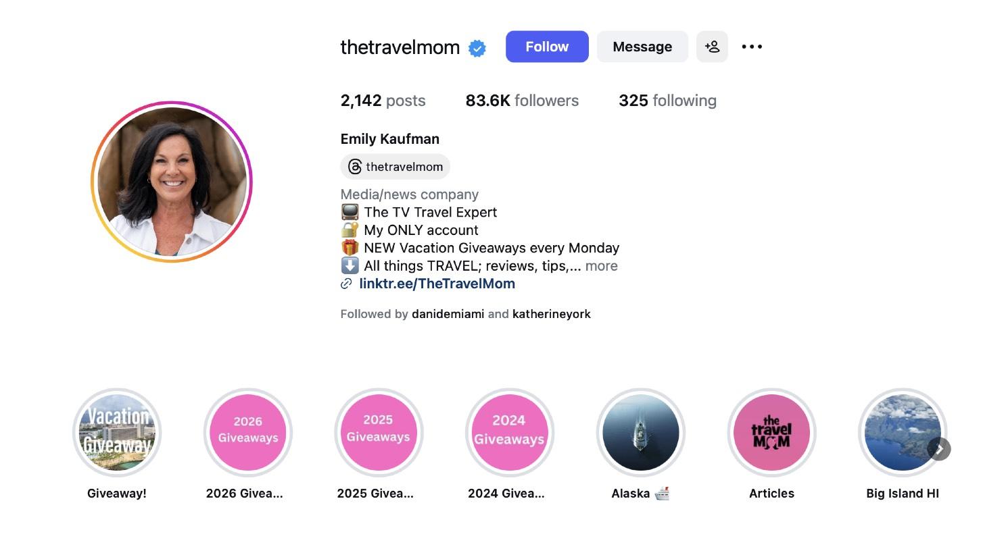Expand bio with the more link
The image size is (1006, 553).
coord(601,266)
